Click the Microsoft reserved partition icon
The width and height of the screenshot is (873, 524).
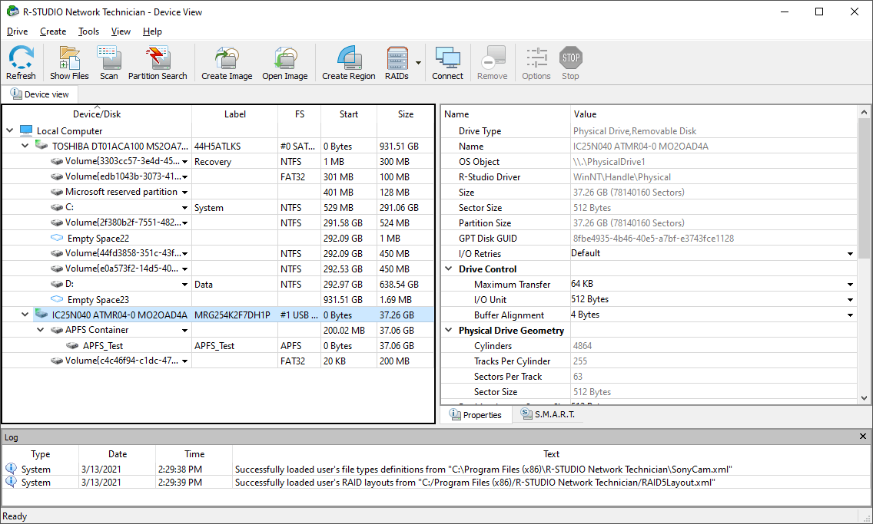point(57,192)
